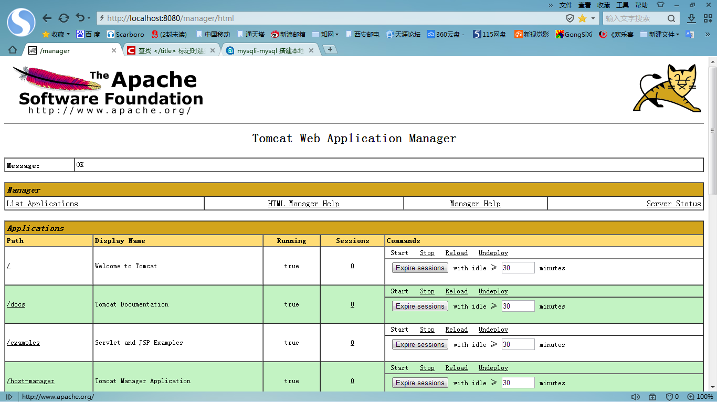Open the /docs application path link

[16, 304]
